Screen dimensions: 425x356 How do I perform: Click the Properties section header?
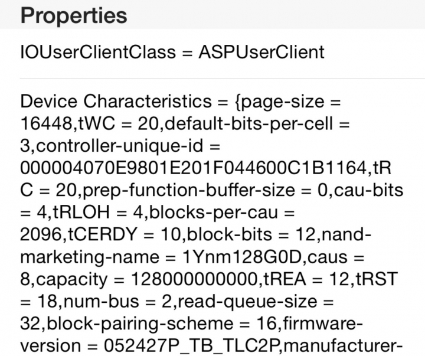74,15
